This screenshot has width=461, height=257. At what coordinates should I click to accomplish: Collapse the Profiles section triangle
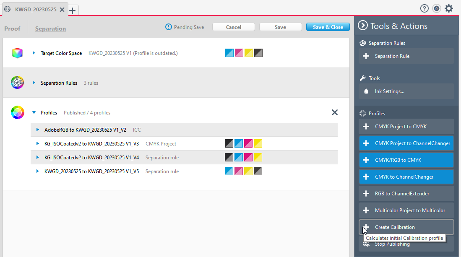(x=34, y=112)
